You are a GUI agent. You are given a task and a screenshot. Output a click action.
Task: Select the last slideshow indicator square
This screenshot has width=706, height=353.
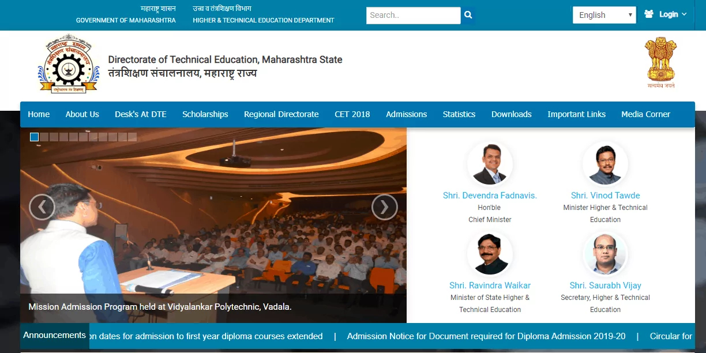(132, 137)
